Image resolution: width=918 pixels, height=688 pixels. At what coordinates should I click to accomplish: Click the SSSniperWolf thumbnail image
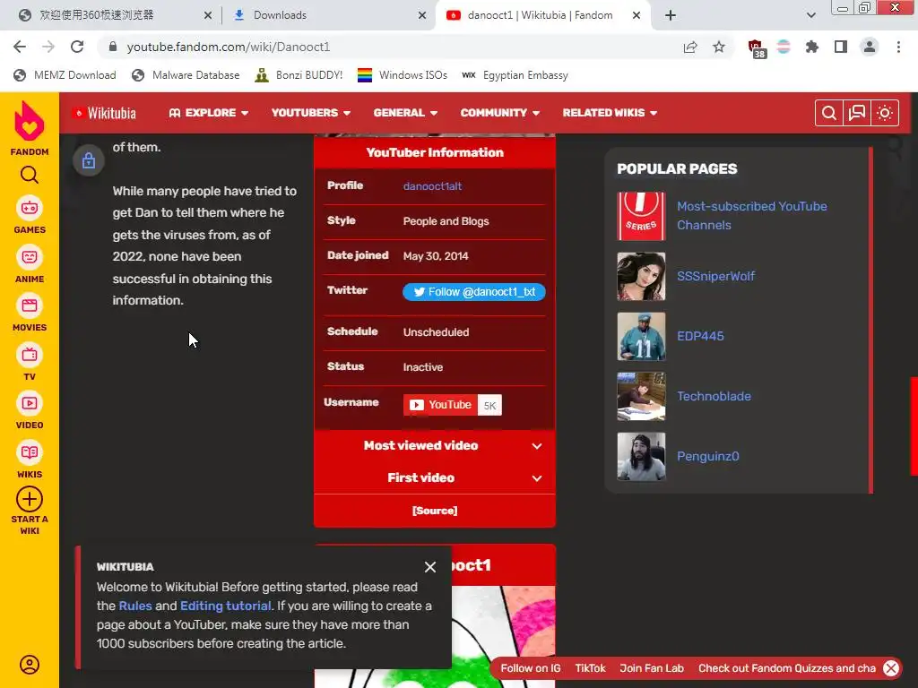coord(641,276)
